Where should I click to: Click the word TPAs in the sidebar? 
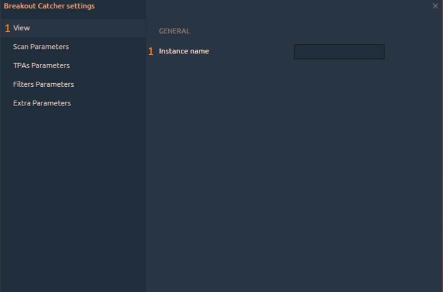coord(21,66)
